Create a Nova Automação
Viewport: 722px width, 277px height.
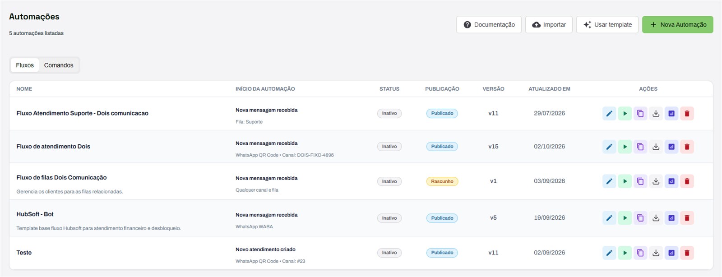678,25
